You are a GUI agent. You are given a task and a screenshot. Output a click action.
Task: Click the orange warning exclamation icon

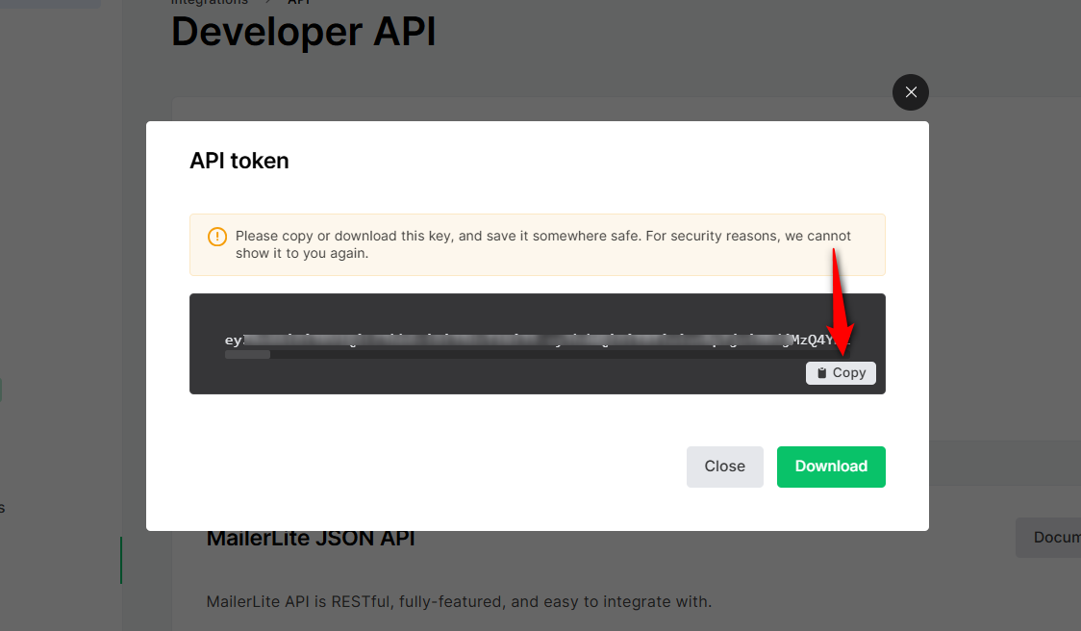(217, 237)
